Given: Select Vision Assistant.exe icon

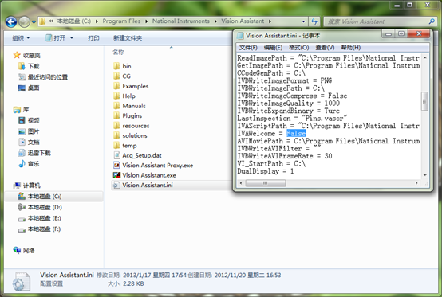Looking at the screenshot, I should point(116,175).
